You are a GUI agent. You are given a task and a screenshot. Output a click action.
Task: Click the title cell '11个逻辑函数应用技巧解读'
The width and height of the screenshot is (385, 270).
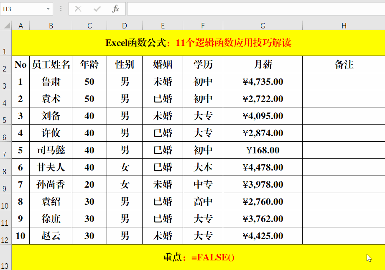coord(199,43)
